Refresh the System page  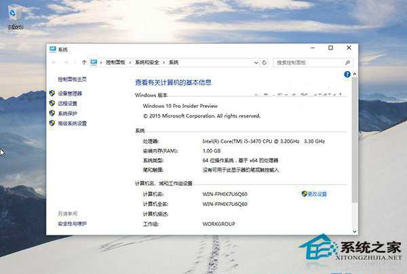265,62
